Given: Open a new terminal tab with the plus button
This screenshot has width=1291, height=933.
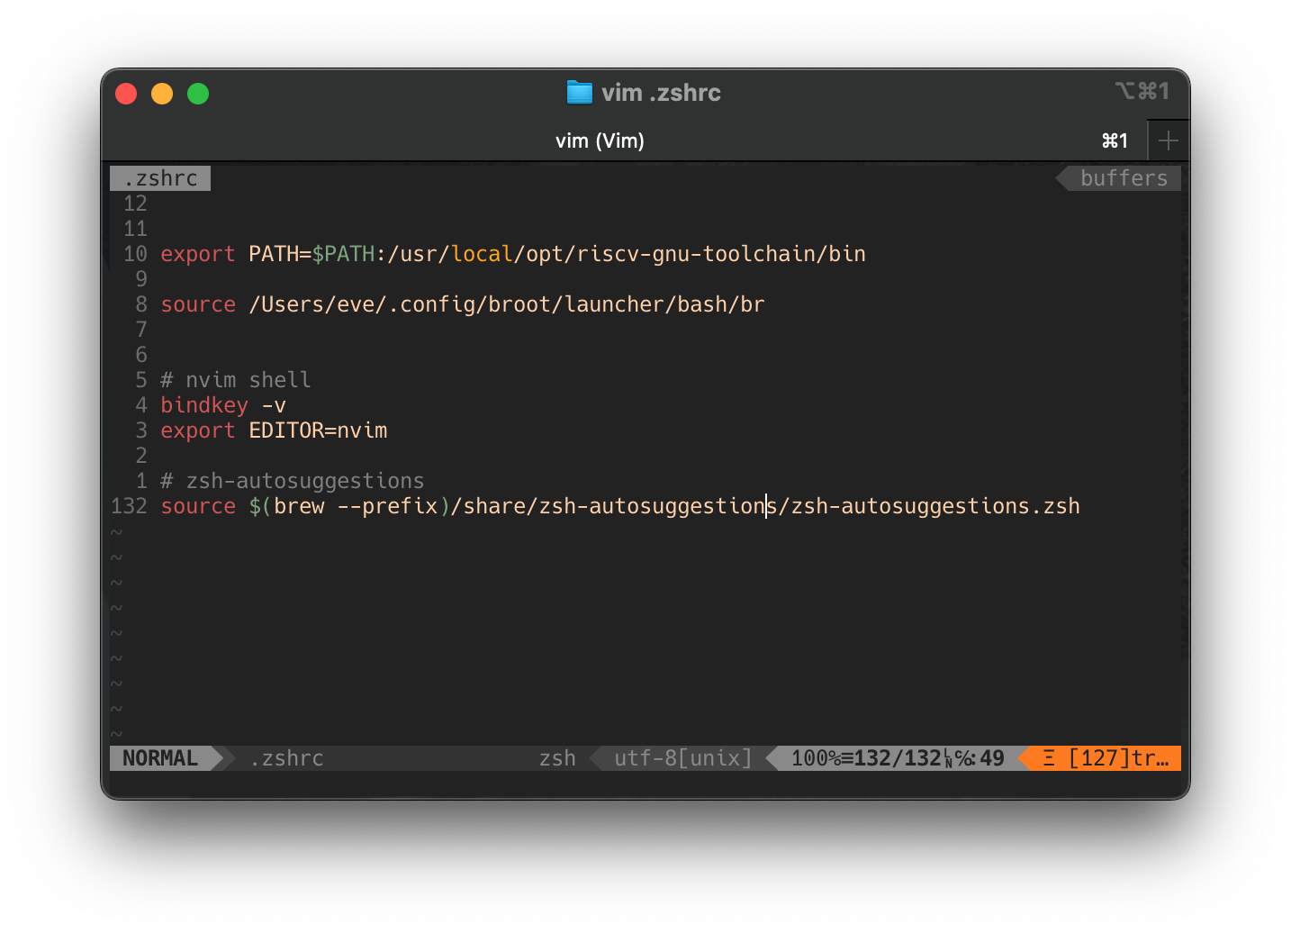Looking at the screenshot, I should pos(1168,140).
